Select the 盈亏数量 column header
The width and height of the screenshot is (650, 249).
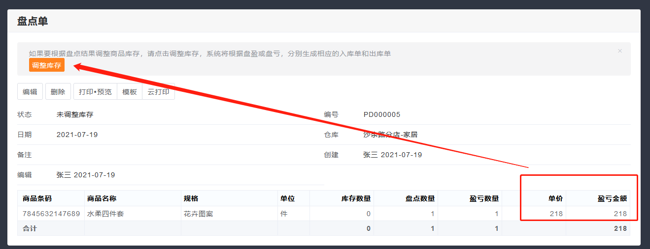coord(484,198)
